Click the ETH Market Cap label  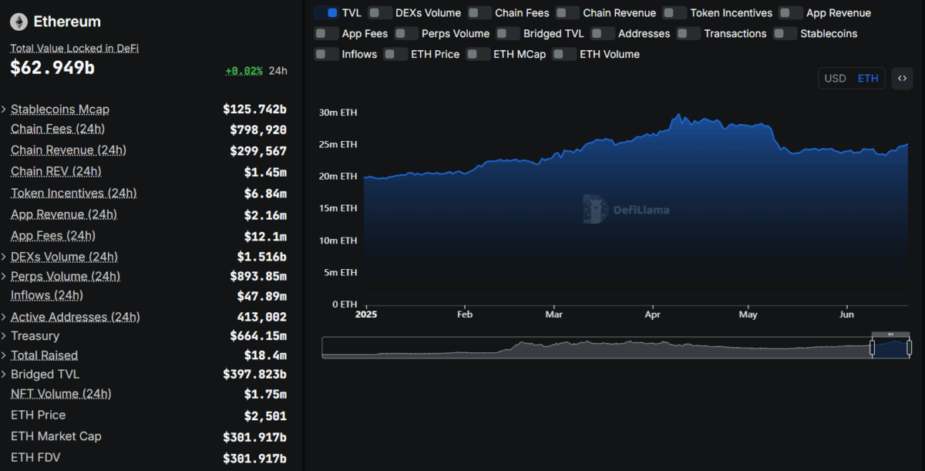click(x=56, y=436)
